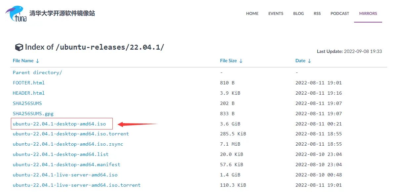
Task: Sort by File Size column
Action: point(231,61)
